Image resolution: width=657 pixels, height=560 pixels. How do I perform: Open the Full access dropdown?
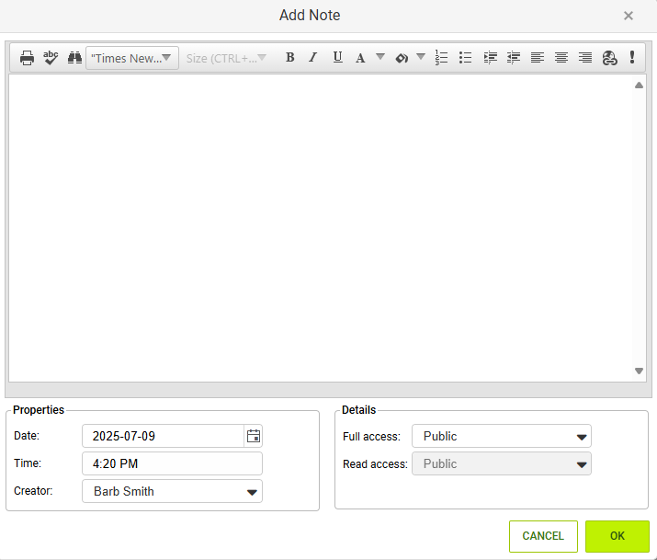(x=502, y=436)
